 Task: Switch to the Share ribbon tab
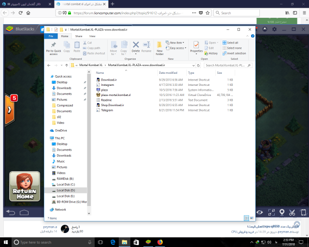(79, 36)
